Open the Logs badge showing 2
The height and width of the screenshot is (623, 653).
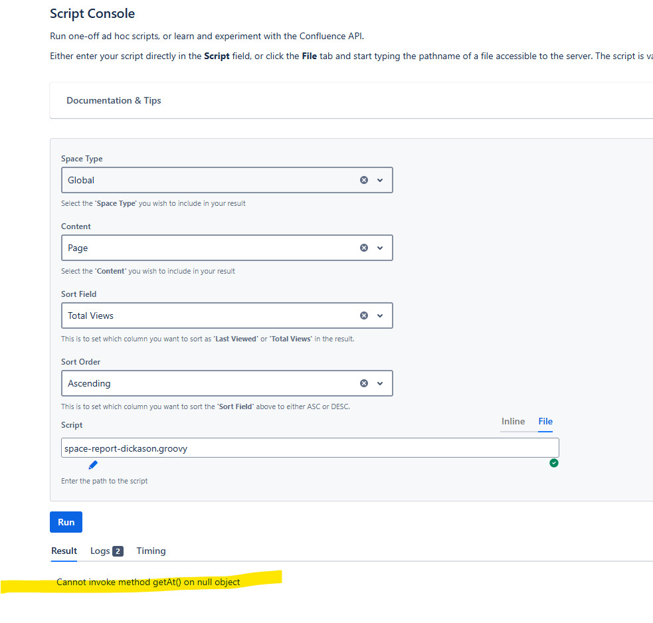(x=118, y=551)
